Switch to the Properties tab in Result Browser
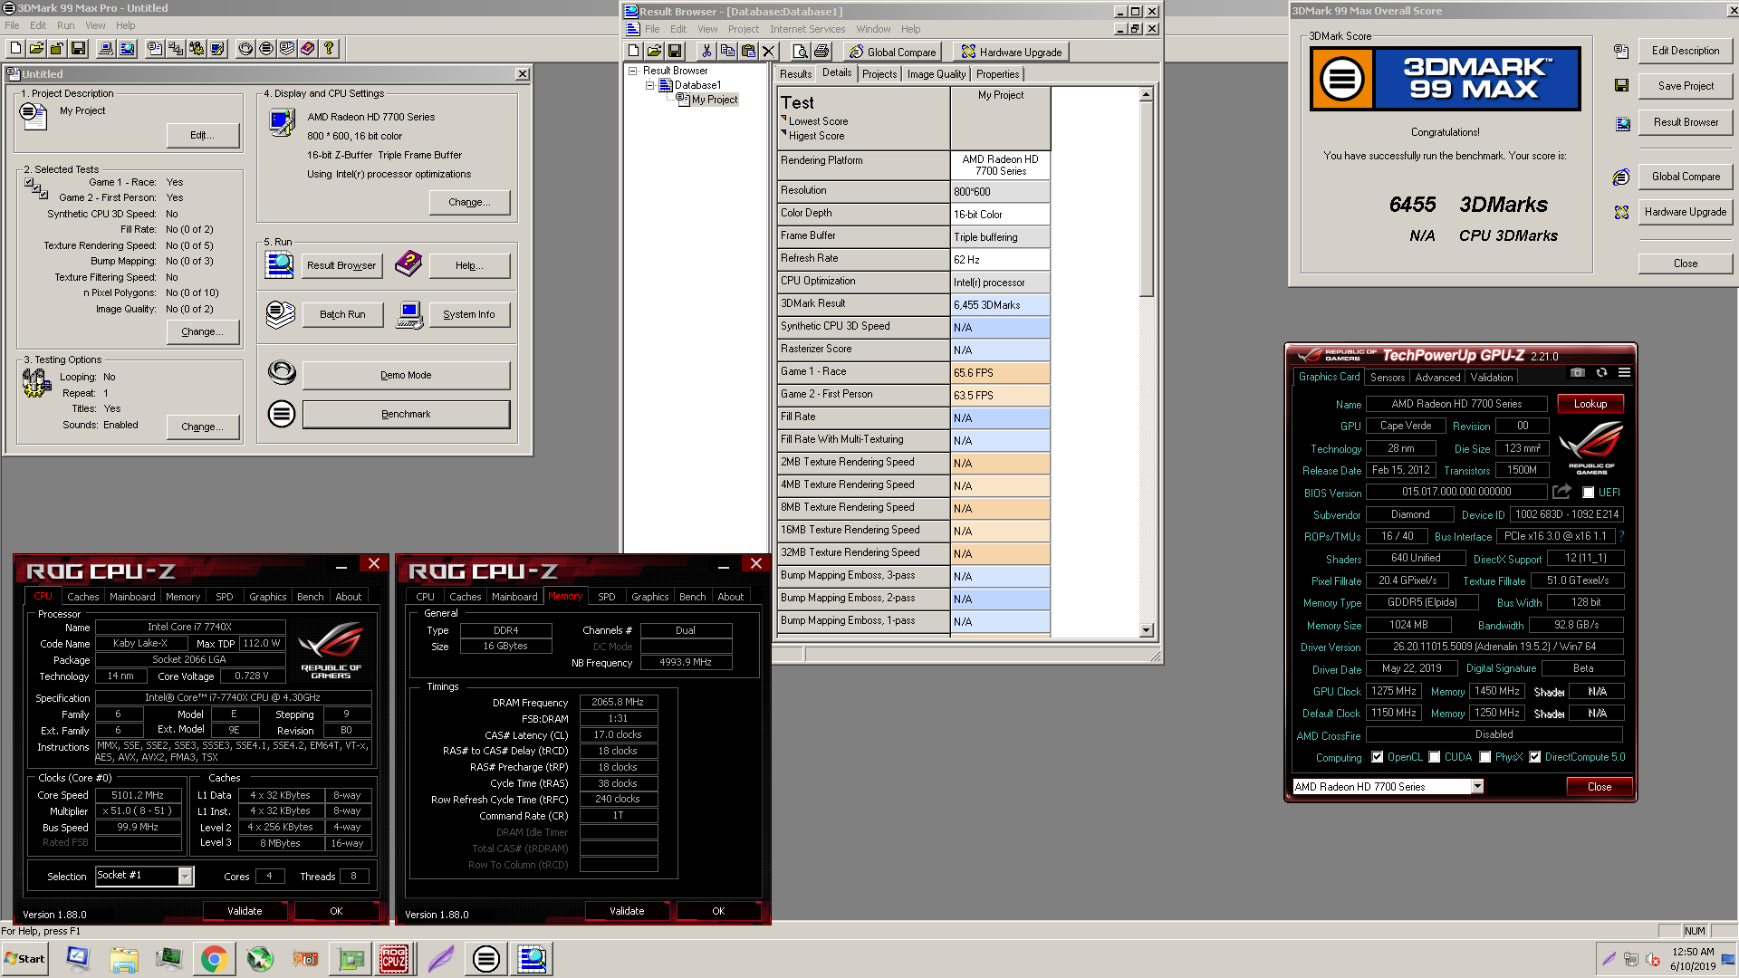This screenshot has height=978, width=1739. pyautogui.click(x=997, y=74)
